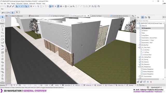Expand the Properties panel in Navigator
This screenshot has height=93, width=166.
point(138,85)
